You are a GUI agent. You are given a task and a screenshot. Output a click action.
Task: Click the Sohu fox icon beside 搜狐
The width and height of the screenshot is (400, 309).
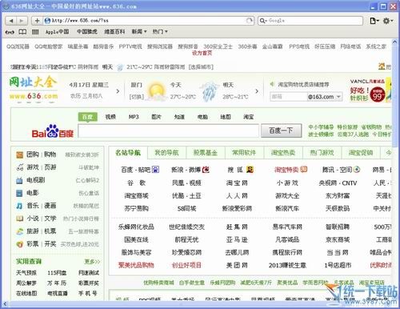(250, 170)
